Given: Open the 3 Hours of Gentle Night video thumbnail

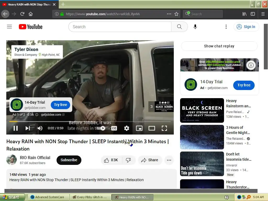Looking at the screenshot, I should pyautogui.click(x=202, y=137).
